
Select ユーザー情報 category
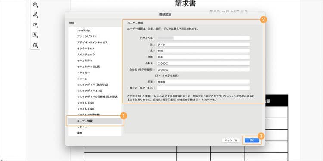[95, 121]
